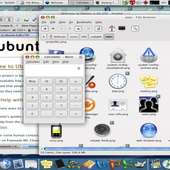Open the Help menu in Calculator window
This screenshot has height=170, width=170.
65,62
